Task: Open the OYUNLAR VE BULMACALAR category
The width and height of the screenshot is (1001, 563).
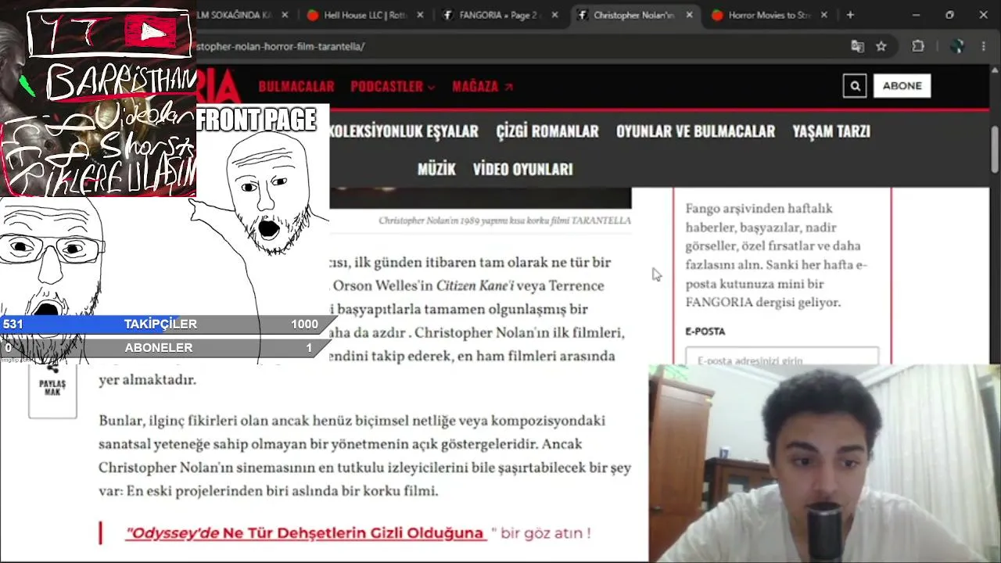Action: click(x=695, y=131)
